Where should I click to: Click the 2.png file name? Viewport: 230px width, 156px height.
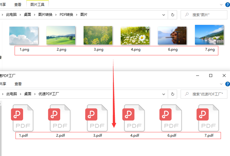(61, 49)
